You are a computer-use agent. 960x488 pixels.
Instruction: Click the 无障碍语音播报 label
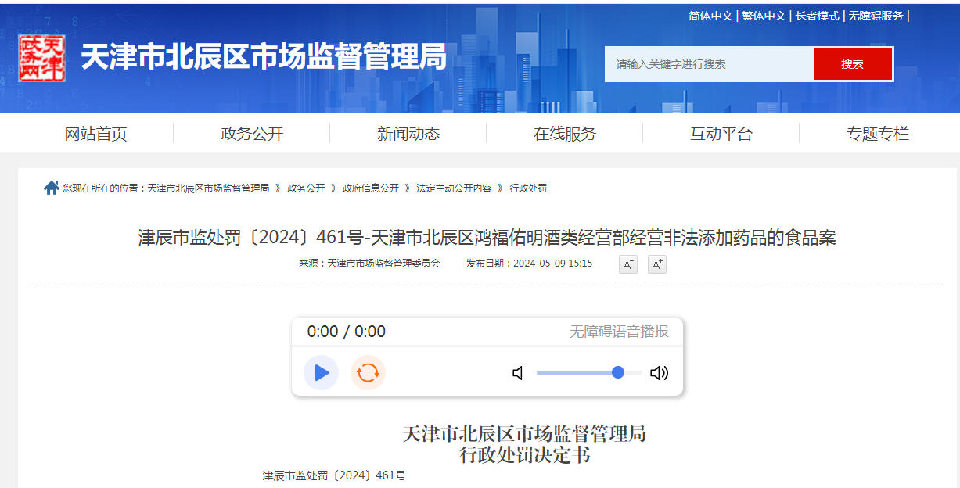[x=619, y=332]
